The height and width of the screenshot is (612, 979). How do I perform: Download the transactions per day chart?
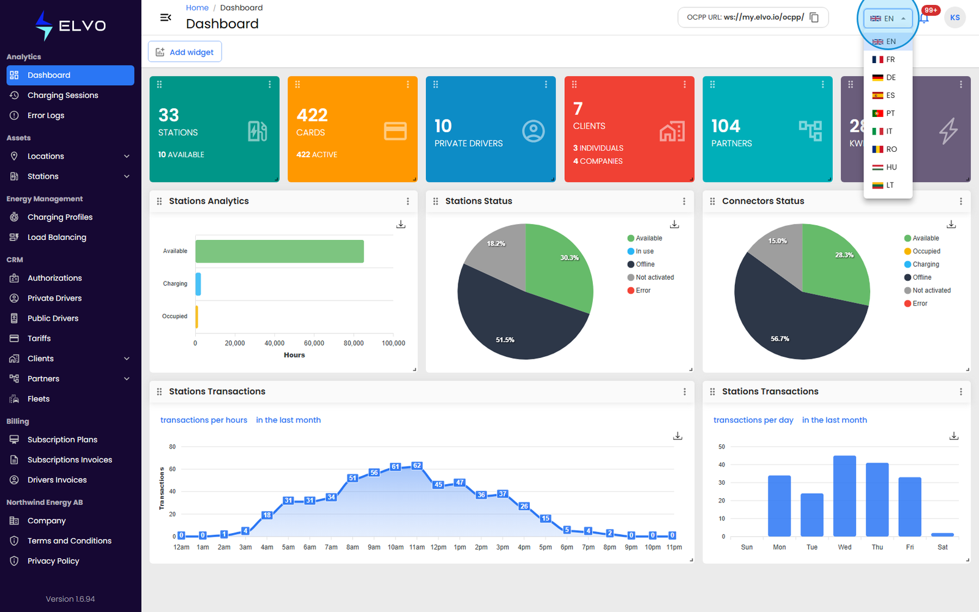(x=954, y=436)
